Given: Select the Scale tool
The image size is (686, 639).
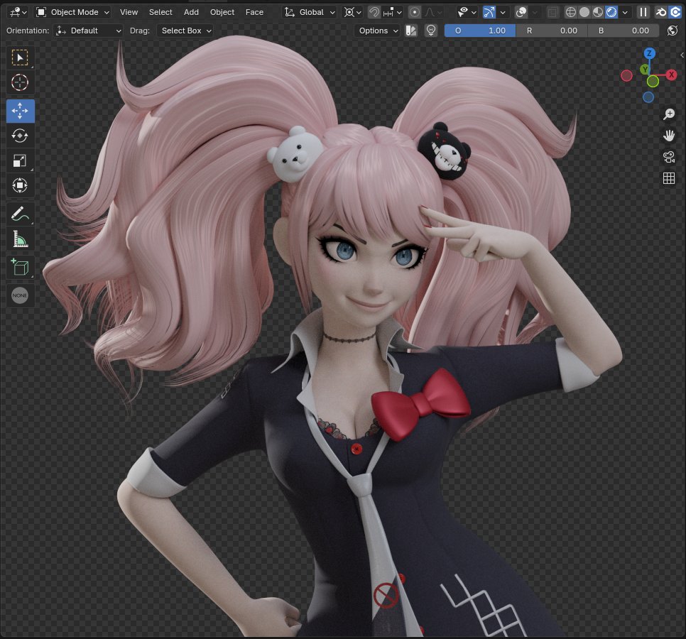Looking at the screenshot, I should click(20, 160).
